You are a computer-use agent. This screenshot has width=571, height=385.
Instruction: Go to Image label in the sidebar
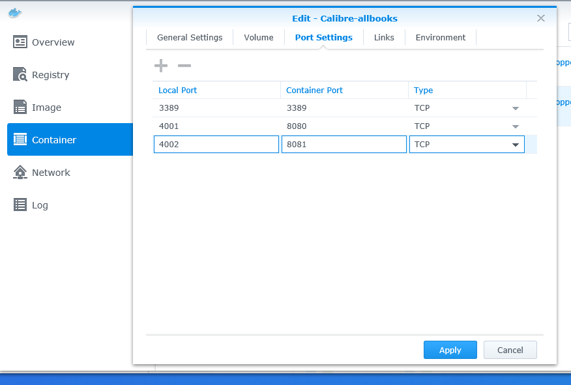click(47, 107)
